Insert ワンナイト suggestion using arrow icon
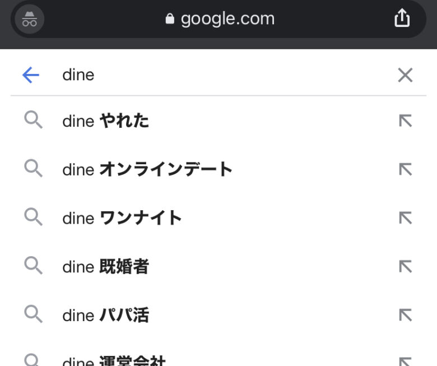The image size is (437, 366). (405, 217)
